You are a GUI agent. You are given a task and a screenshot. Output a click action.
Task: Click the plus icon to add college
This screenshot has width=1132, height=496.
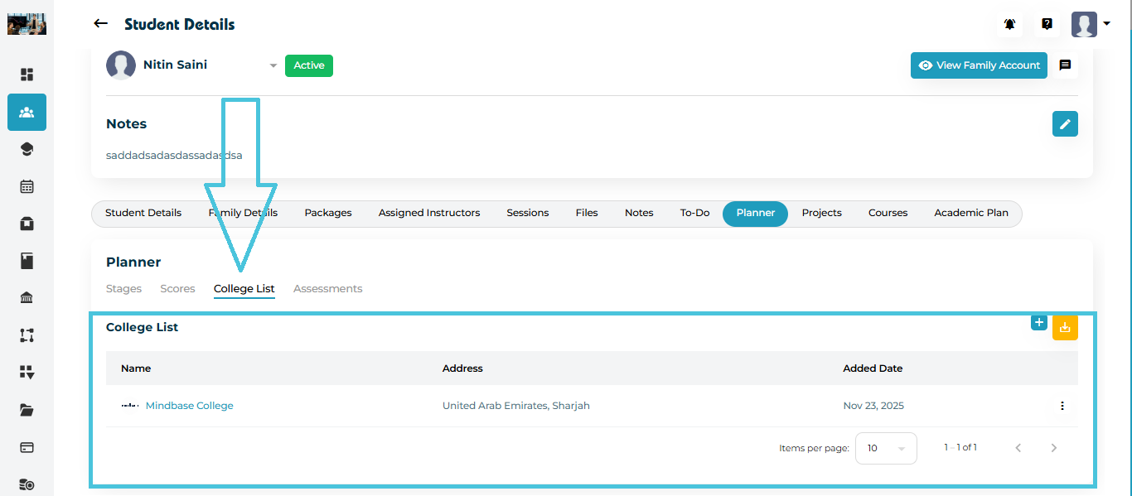1039,322
